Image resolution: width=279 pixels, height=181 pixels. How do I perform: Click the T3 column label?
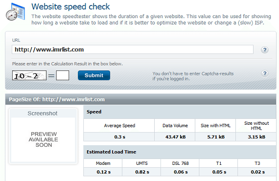tap(257, 163)
